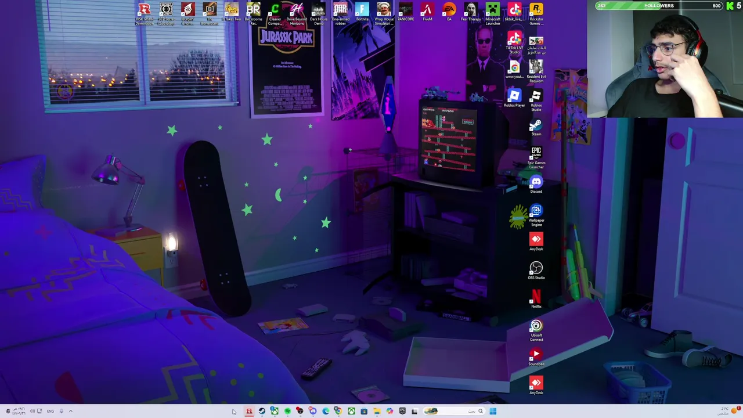Screen dimensions: 743x418
Task: Launch the Drive Beyond Horizons shortcut
Action: tap(297, 13)
